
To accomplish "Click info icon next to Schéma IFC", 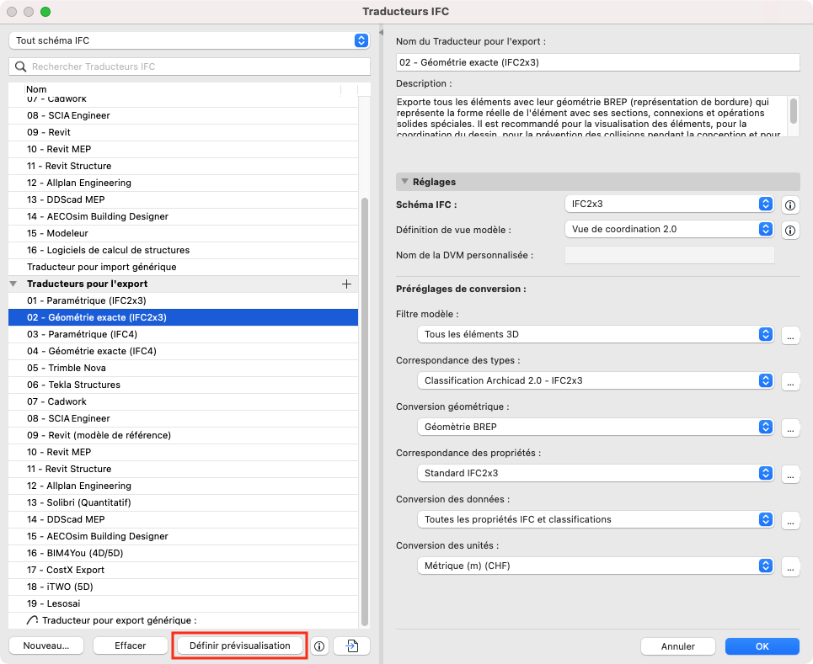I will coord(789,205).
